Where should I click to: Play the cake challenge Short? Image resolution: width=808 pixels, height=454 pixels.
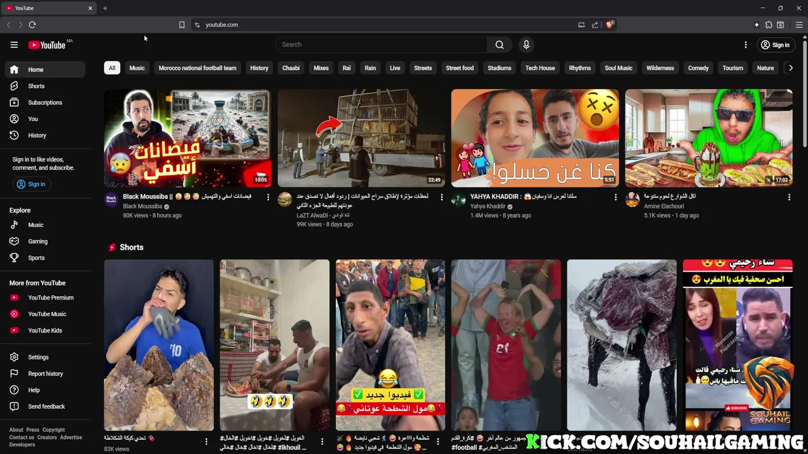point(158,345)
